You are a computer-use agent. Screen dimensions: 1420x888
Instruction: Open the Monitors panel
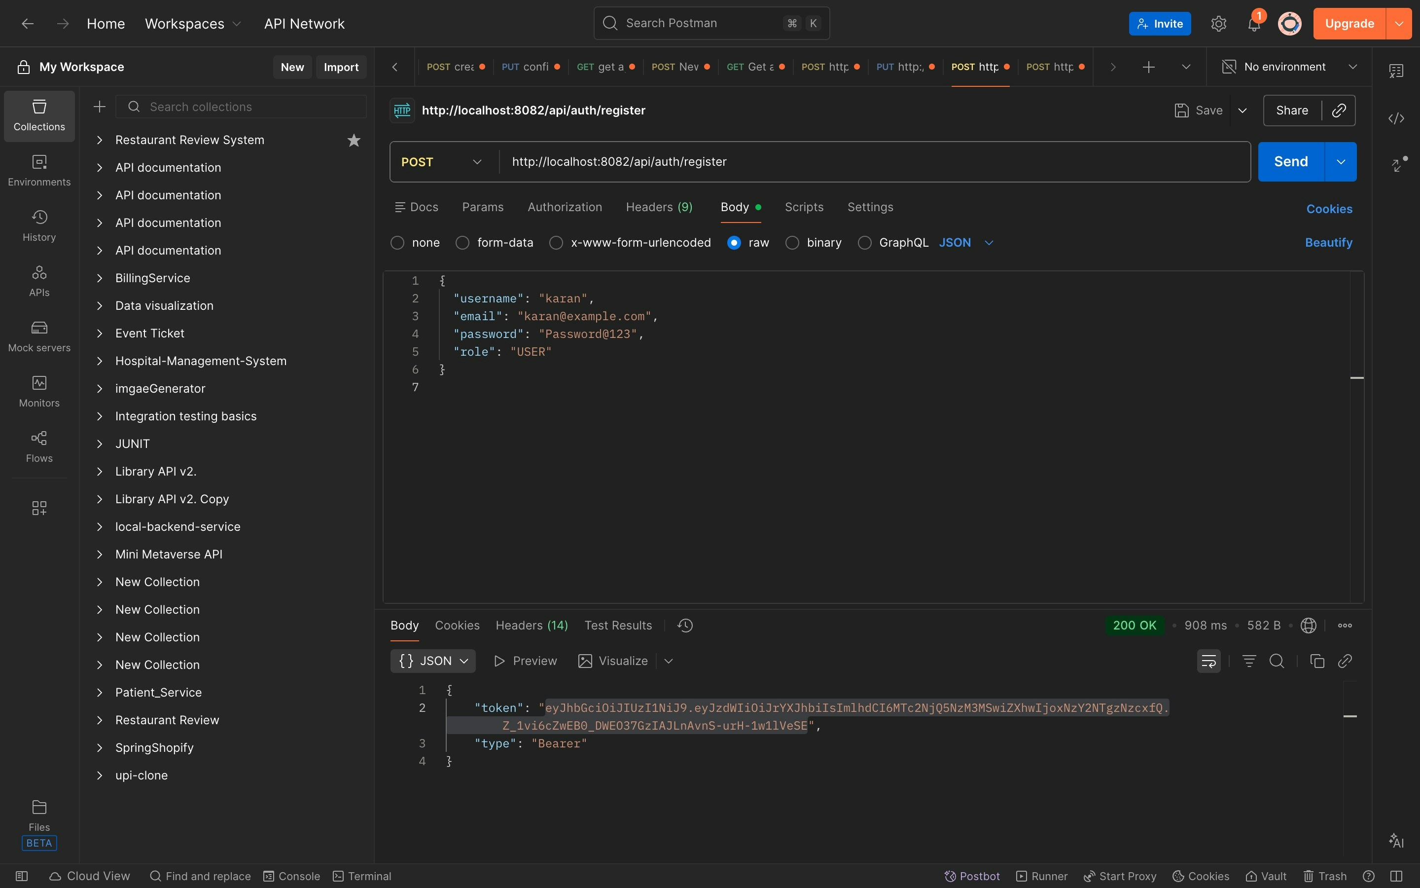coord(39,391)
